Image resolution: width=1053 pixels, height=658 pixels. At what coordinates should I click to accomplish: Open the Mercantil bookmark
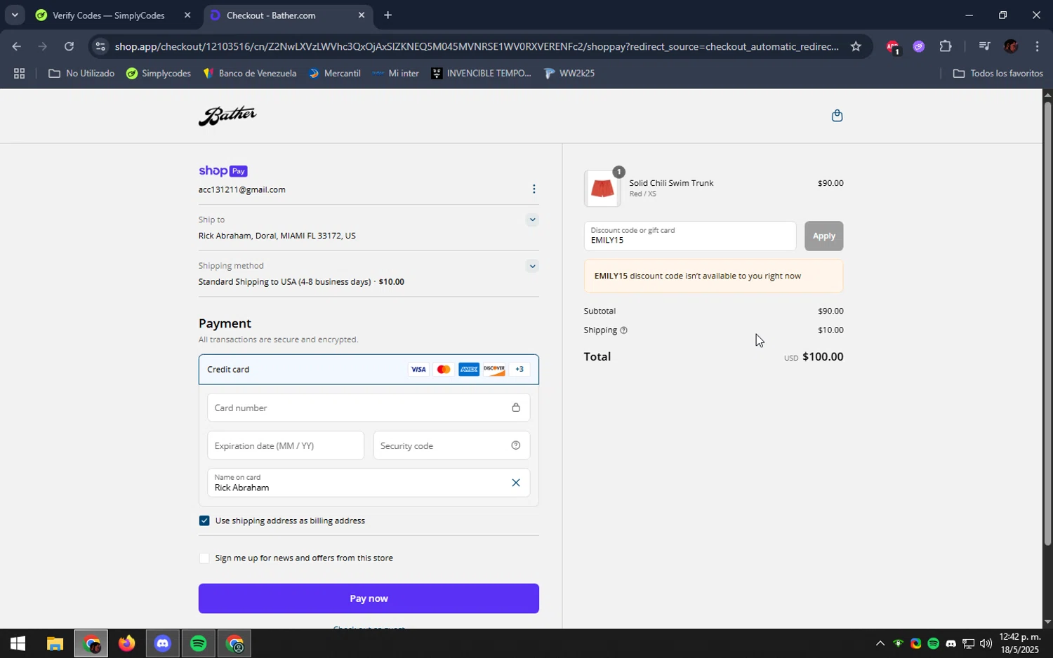[x=335, y=73]
